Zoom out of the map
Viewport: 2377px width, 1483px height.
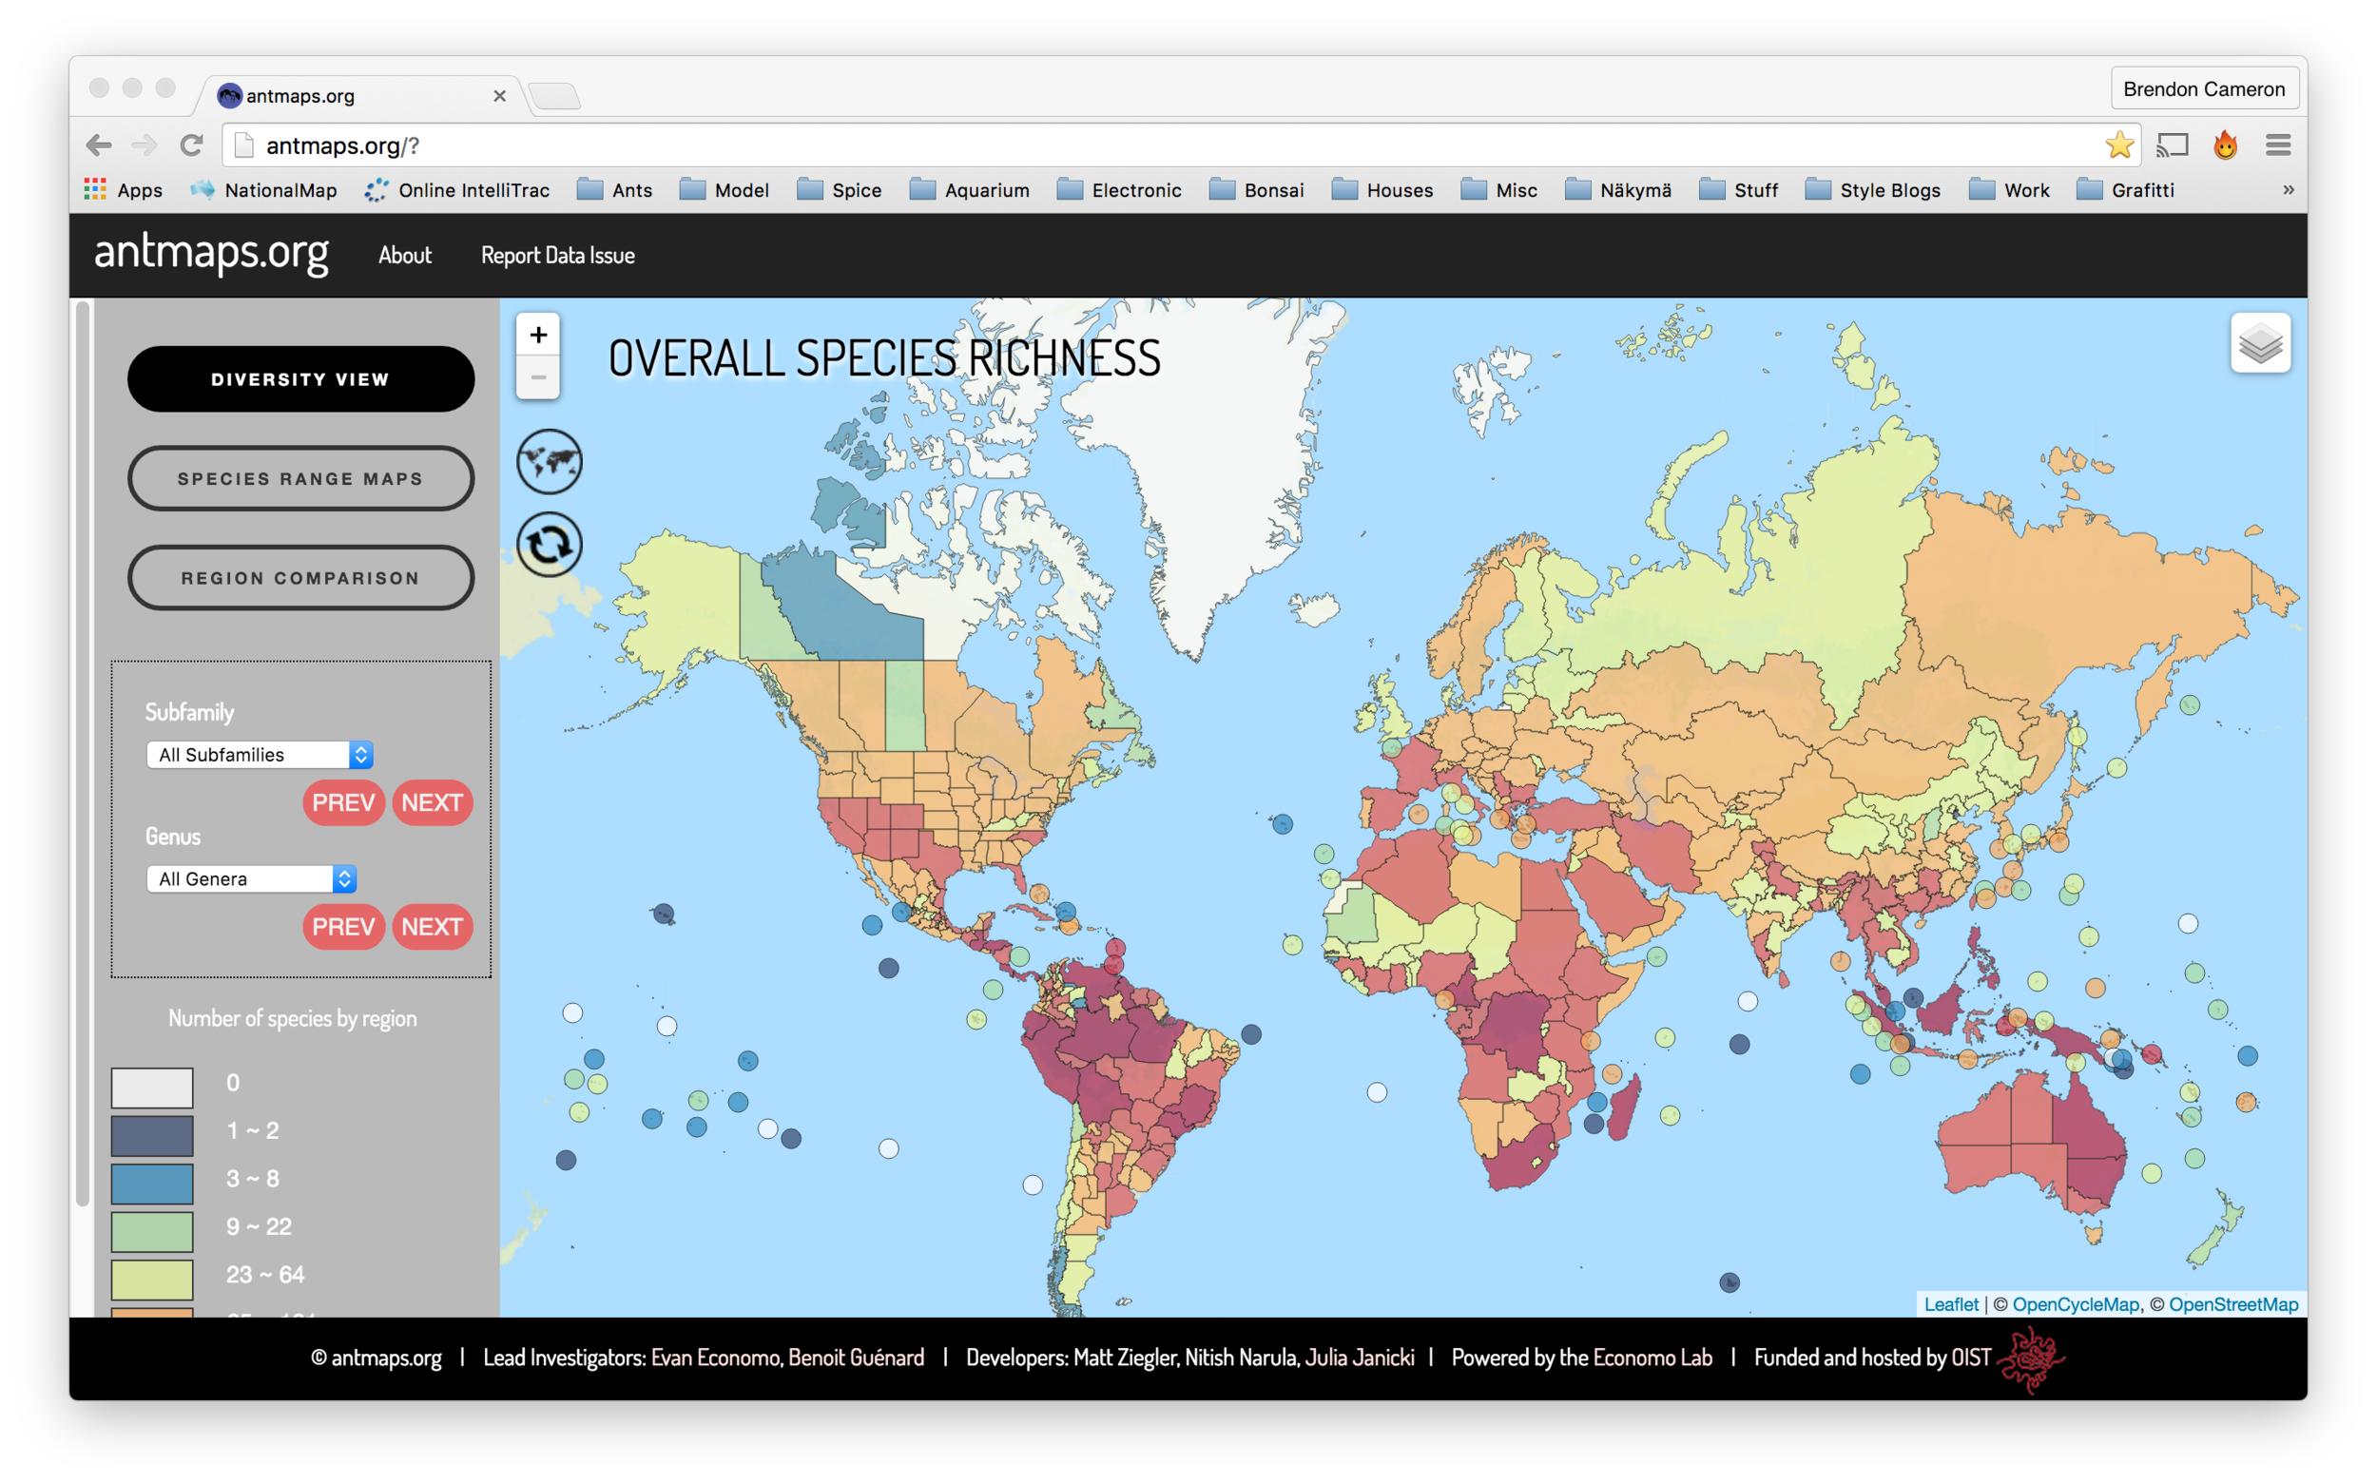(x=537, y=377)
